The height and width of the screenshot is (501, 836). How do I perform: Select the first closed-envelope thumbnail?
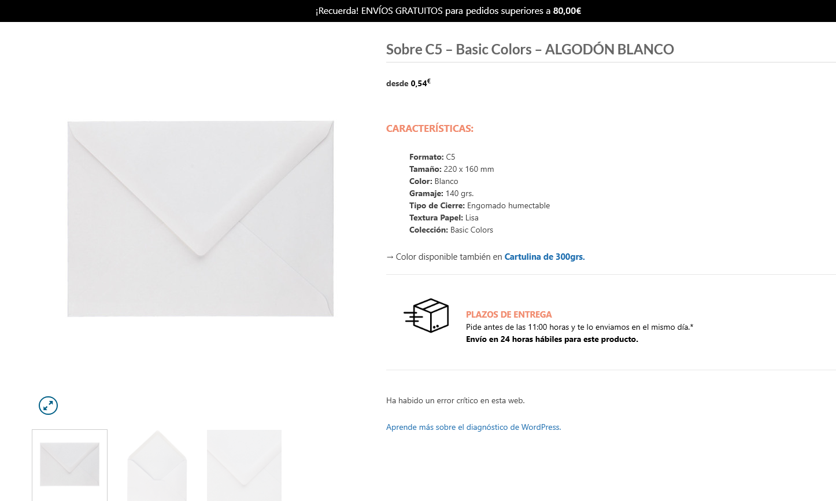69,465
